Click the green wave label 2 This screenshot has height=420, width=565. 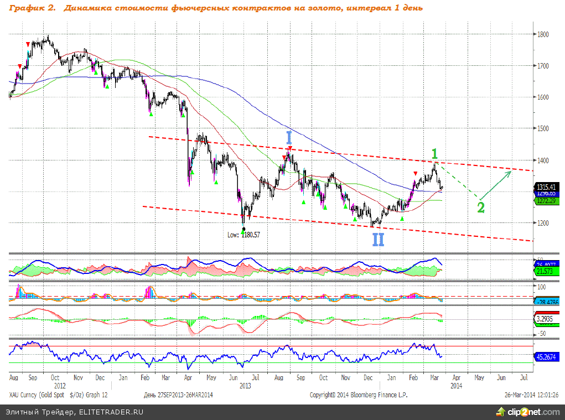click(481, 208)
